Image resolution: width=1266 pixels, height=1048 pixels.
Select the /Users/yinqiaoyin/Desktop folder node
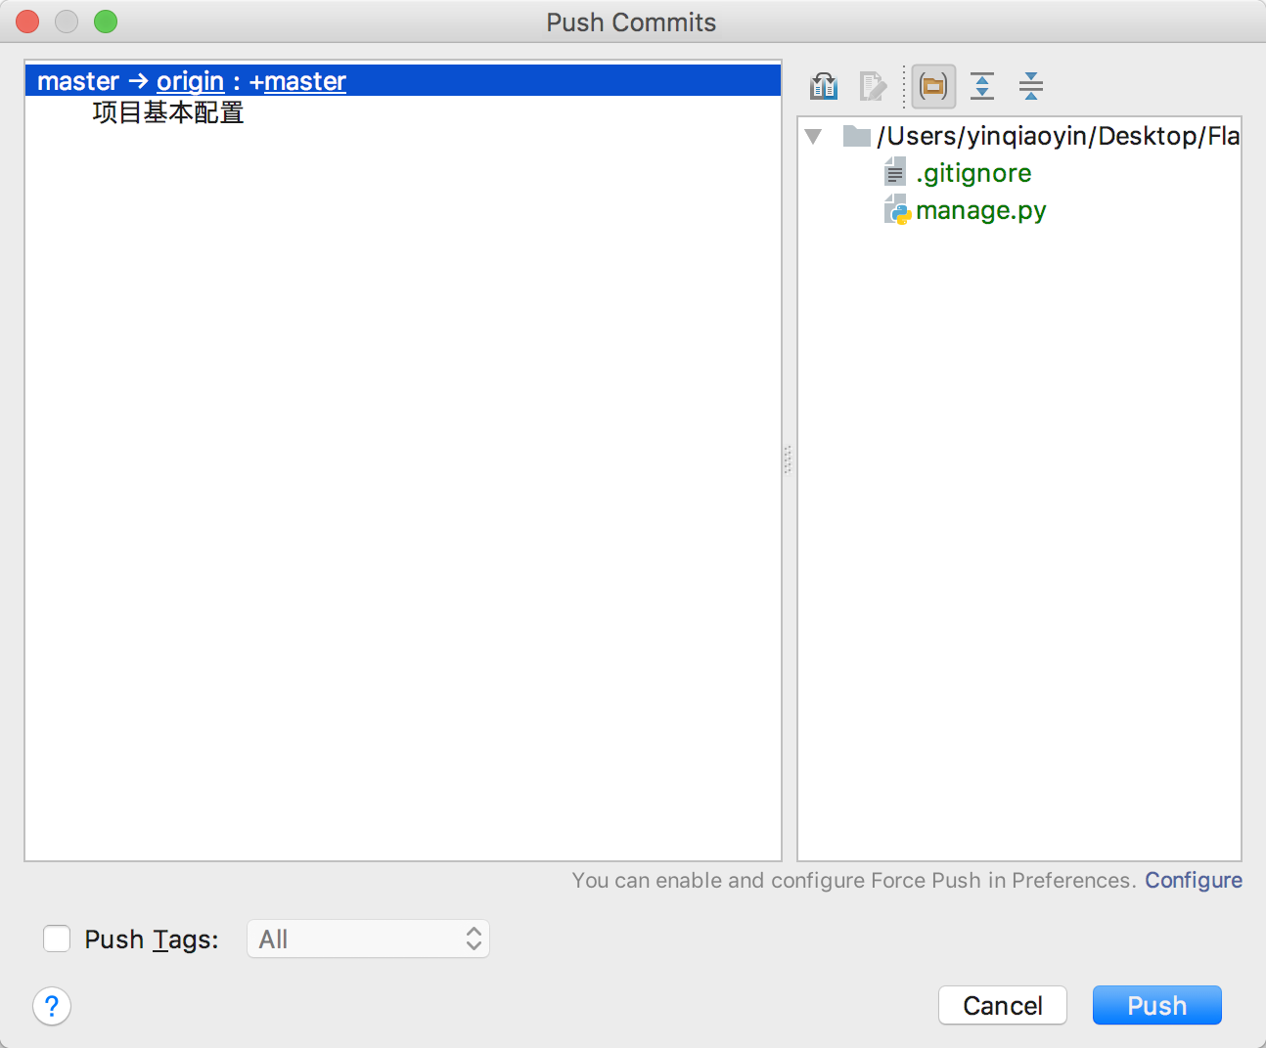click(x=1057, y=136)
